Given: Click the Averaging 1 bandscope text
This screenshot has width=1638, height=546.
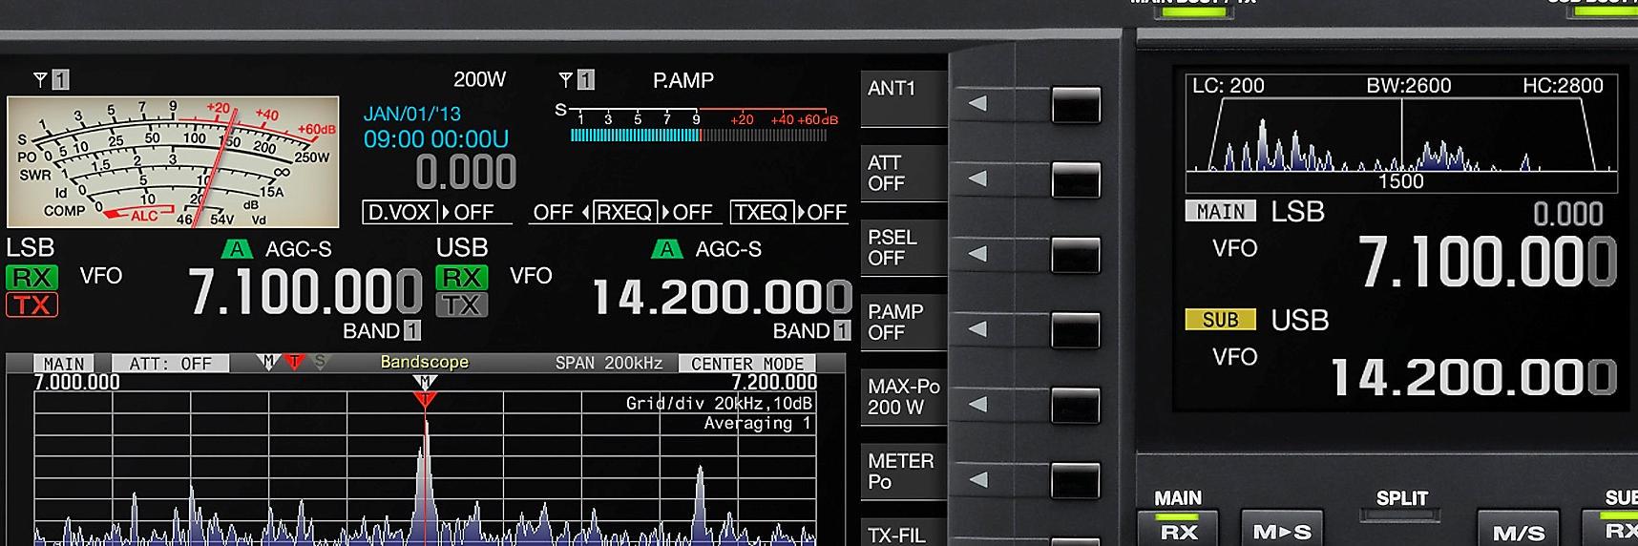Looking at the screenshot, I should (x=758, y=423).
